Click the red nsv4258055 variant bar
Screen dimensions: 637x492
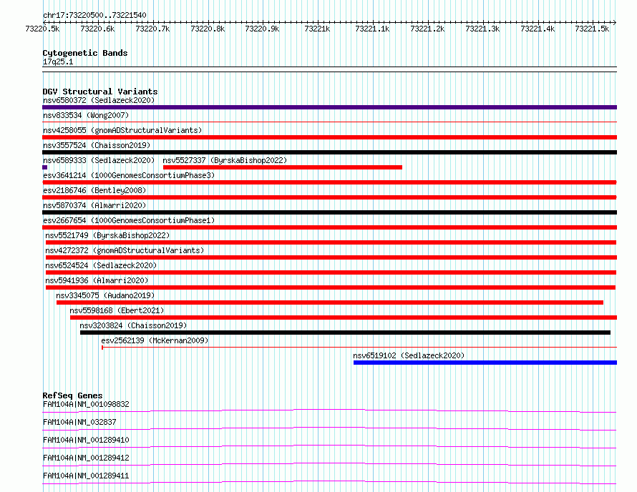(x=329, y=137)
